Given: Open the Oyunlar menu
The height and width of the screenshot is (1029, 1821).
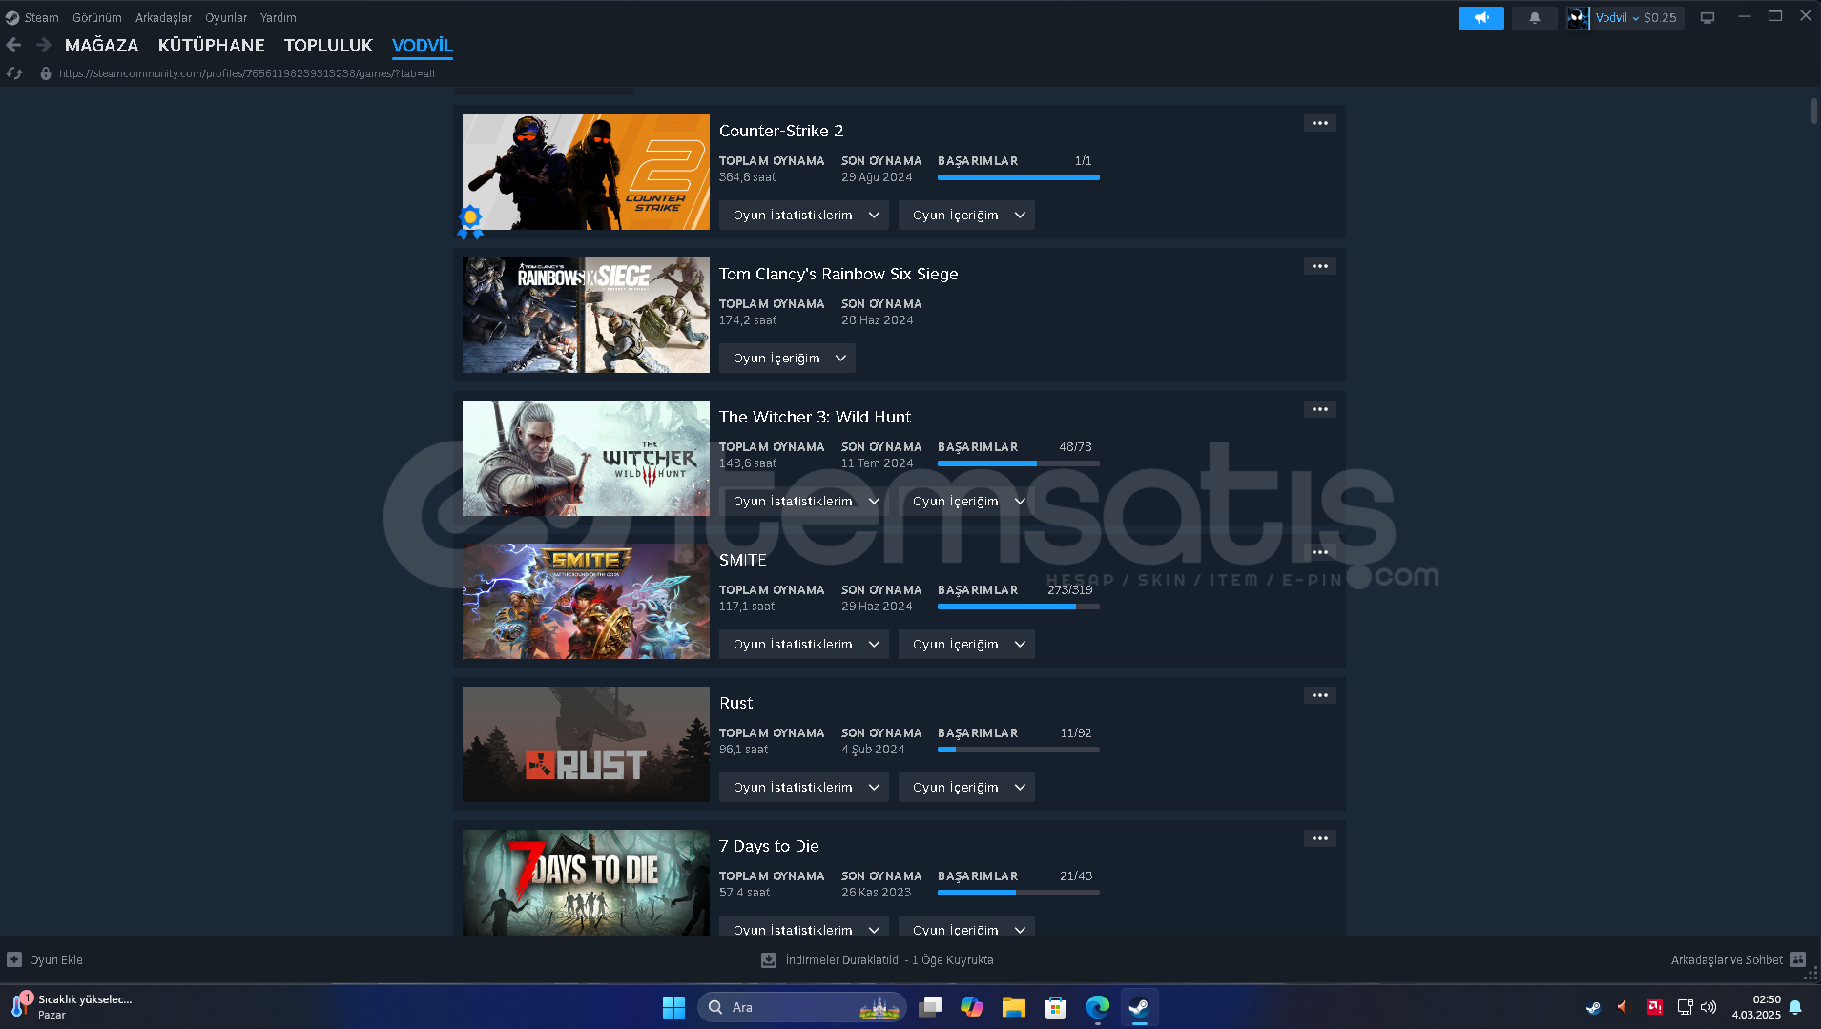Looking at the screenshot, I should tap(226, 17).
